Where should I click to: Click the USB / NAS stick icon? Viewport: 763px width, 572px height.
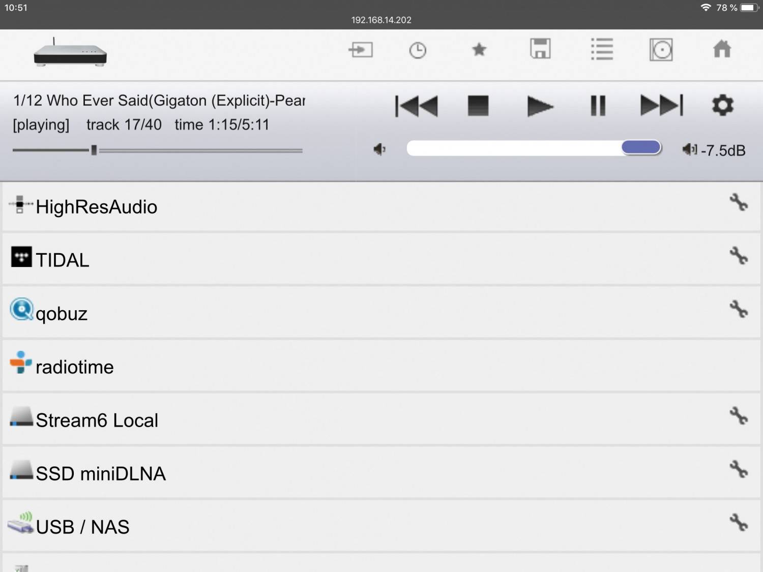click(x=21, y=523)
